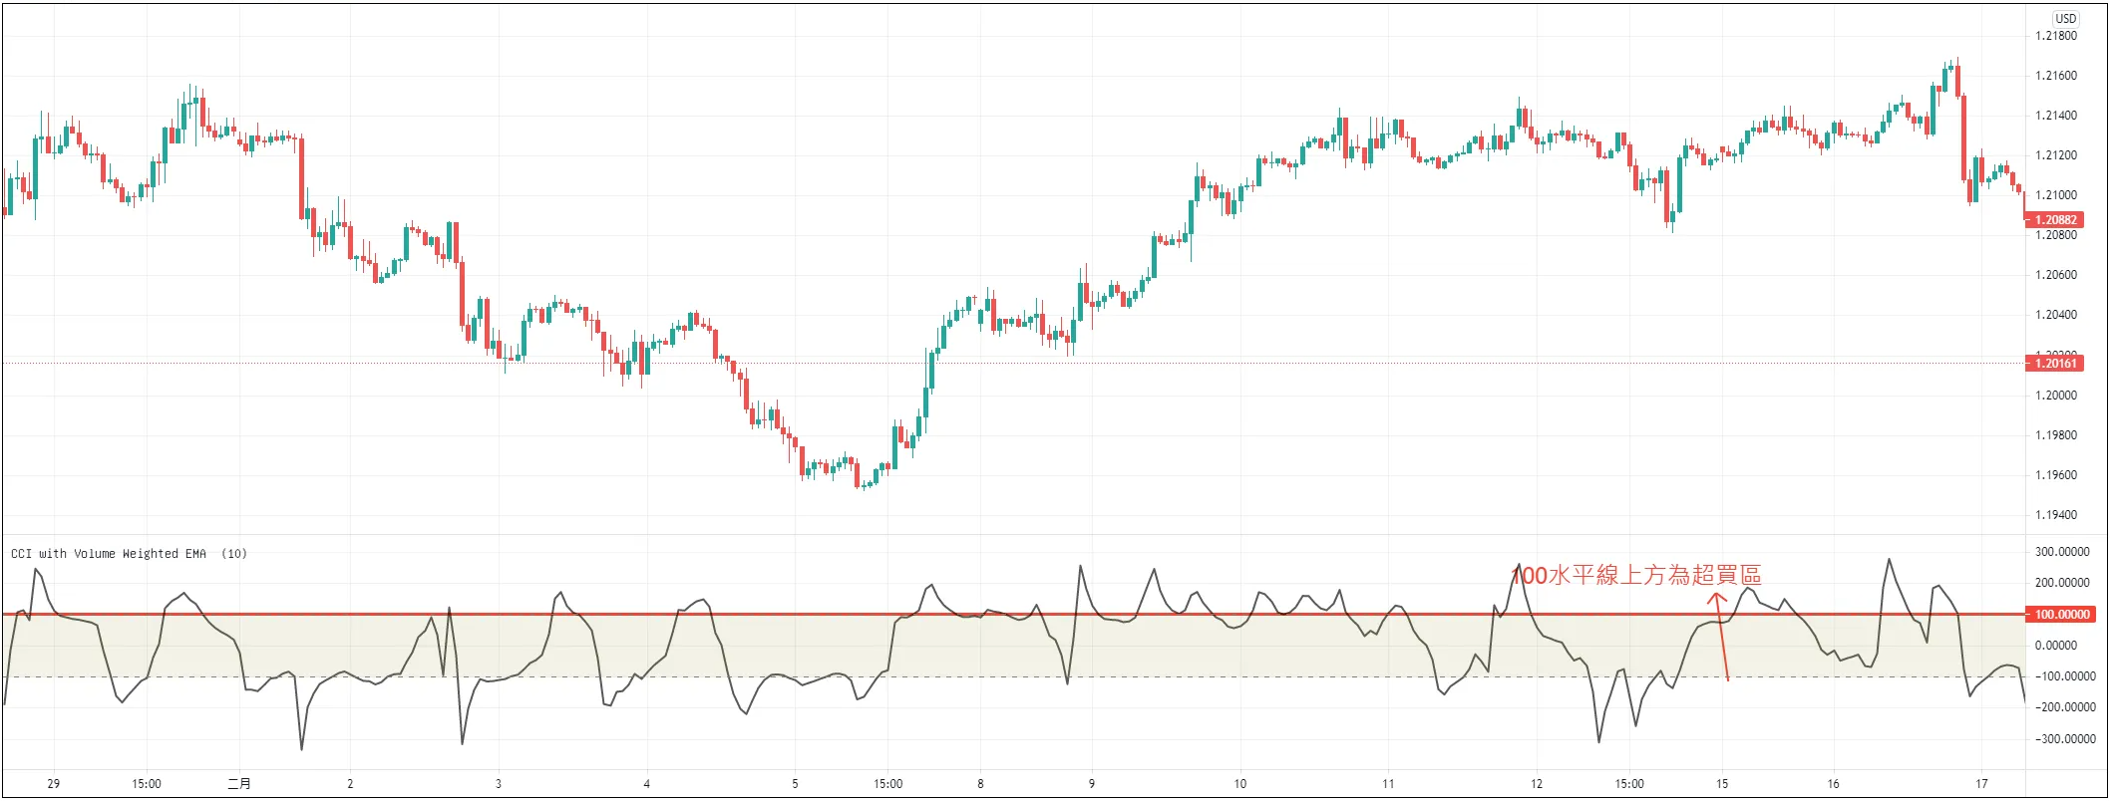Image resolution: width=2110 pixels, height=801 pixels.
Task: Click the 1.20000 price axis label
Action: click(x=2056, y=396)
